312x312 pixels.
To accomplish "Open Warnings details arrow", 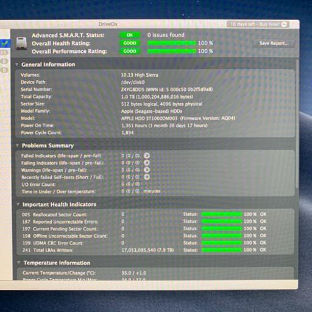I will click(x=147, y=170).
